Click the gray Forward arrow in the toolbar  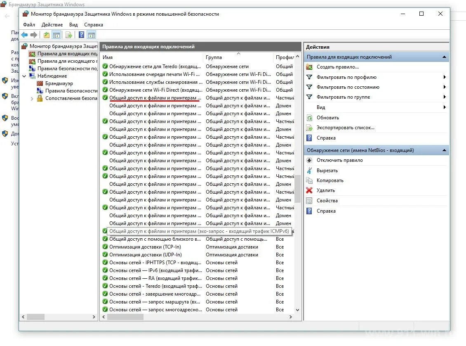34,35
